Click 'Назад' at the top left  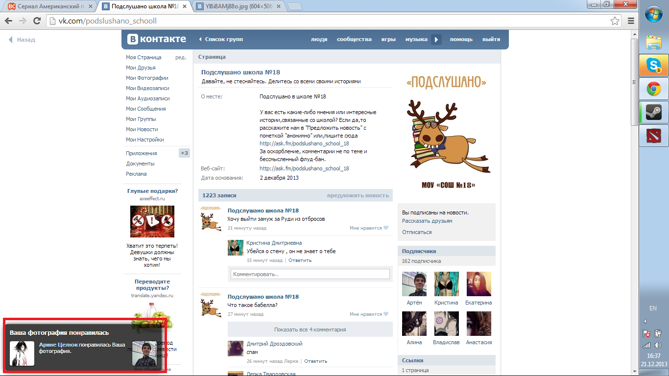pyautogui.click(x=22, y=40)
